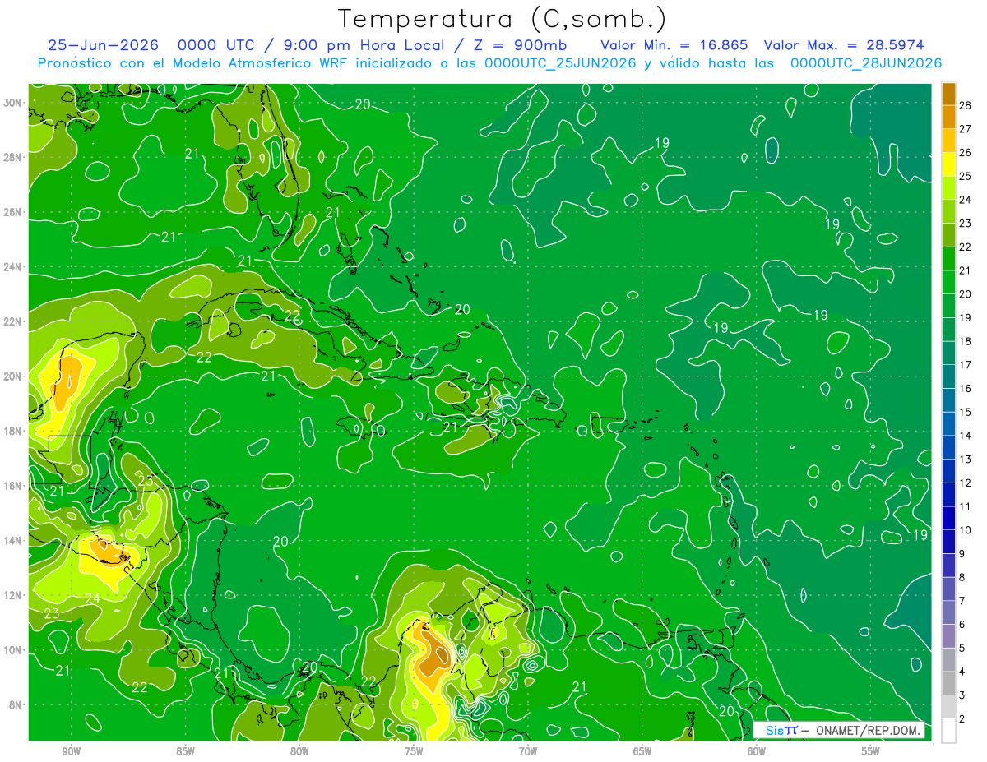Click the '12' label on the color legend
987x762 pixels.
pyautogui.click(x=966, y=483)
